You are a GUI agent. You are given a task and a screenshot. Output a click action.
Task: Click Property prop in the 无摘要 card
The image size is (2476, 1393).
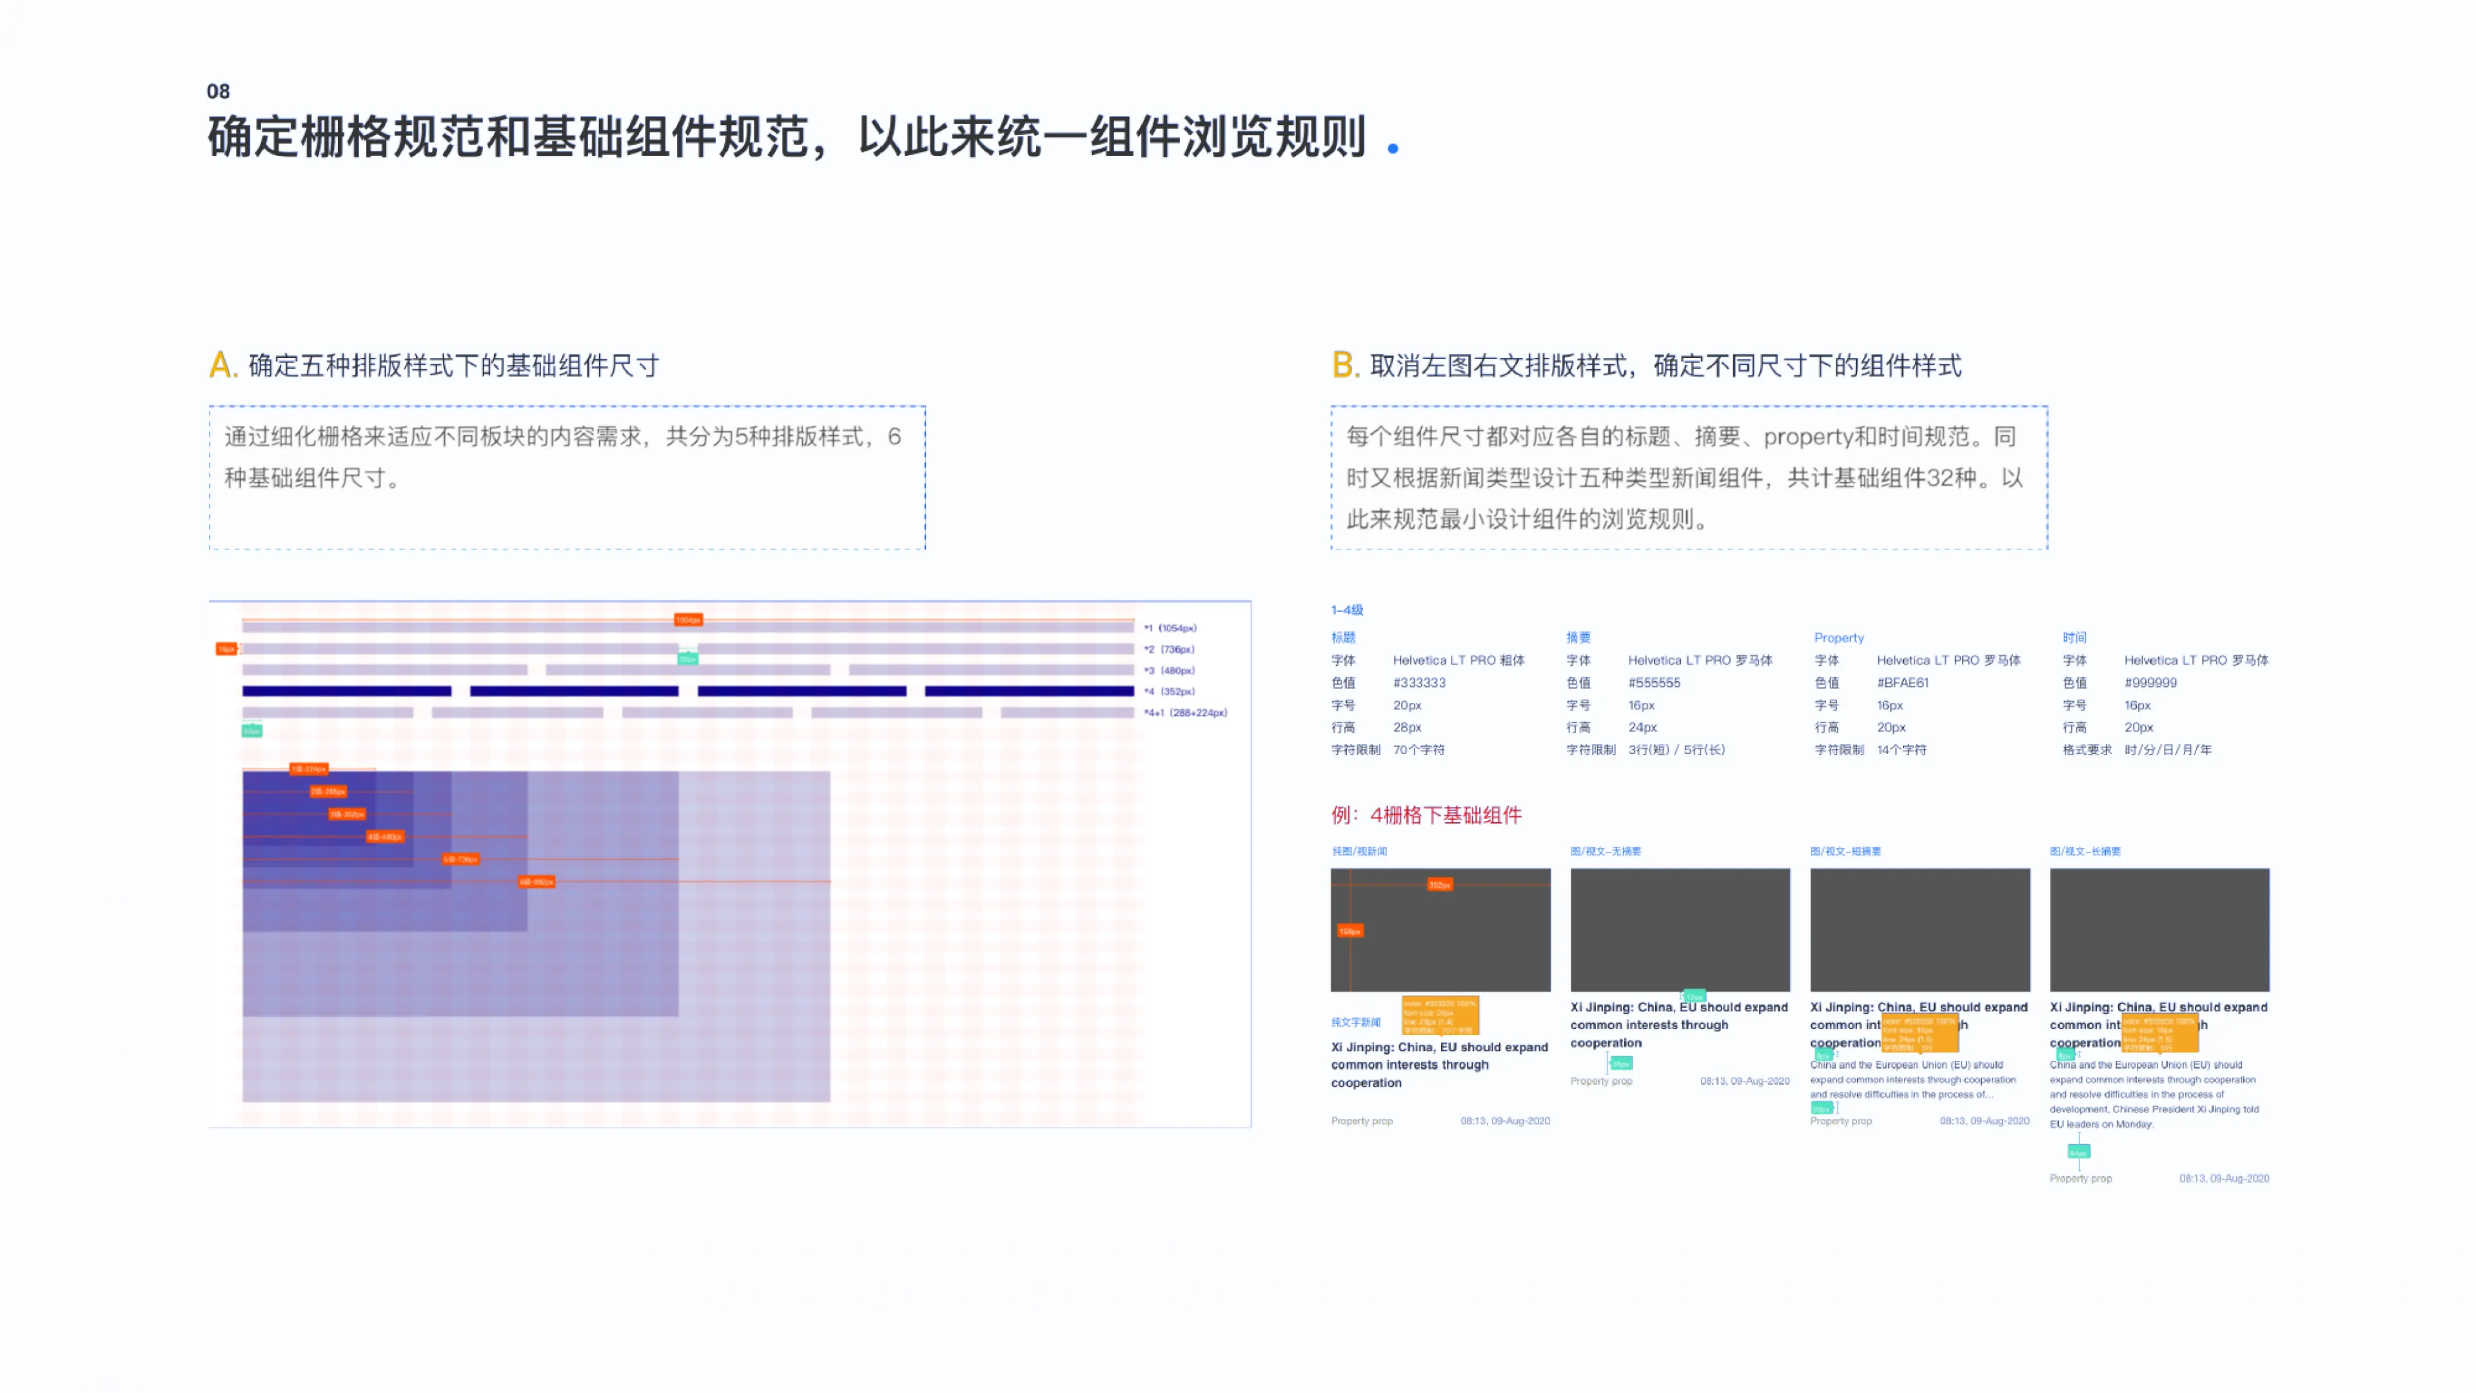1600,1082
